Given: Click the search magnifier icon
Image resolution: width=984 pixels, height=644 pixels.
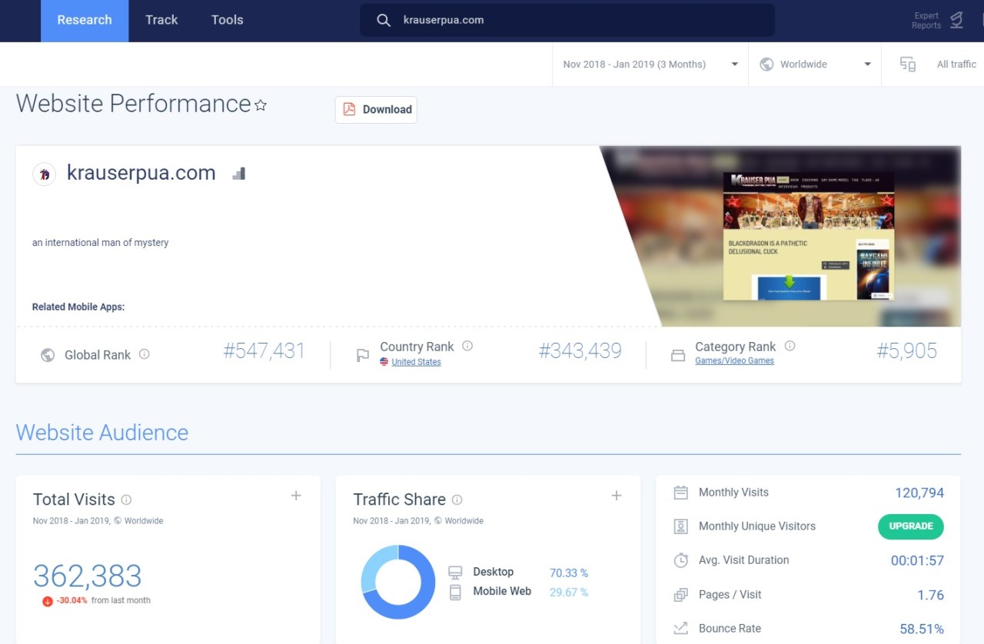Looking at the screenshot, I should point(383,20).
